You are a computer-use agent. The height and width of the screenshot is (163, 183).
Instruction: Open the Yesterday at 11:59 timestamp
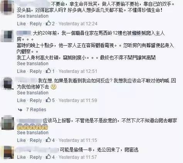pos(78,100)
